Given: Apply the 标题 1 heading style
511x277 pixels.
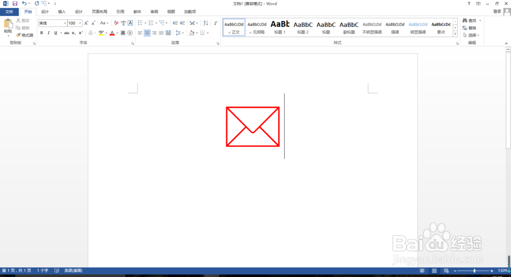Looking at the screenshot, I should pos(280,28).
